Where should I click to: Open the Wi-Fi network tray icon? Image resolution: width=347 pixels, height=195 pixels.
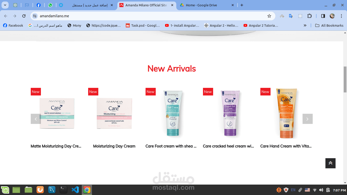point(314,190)
